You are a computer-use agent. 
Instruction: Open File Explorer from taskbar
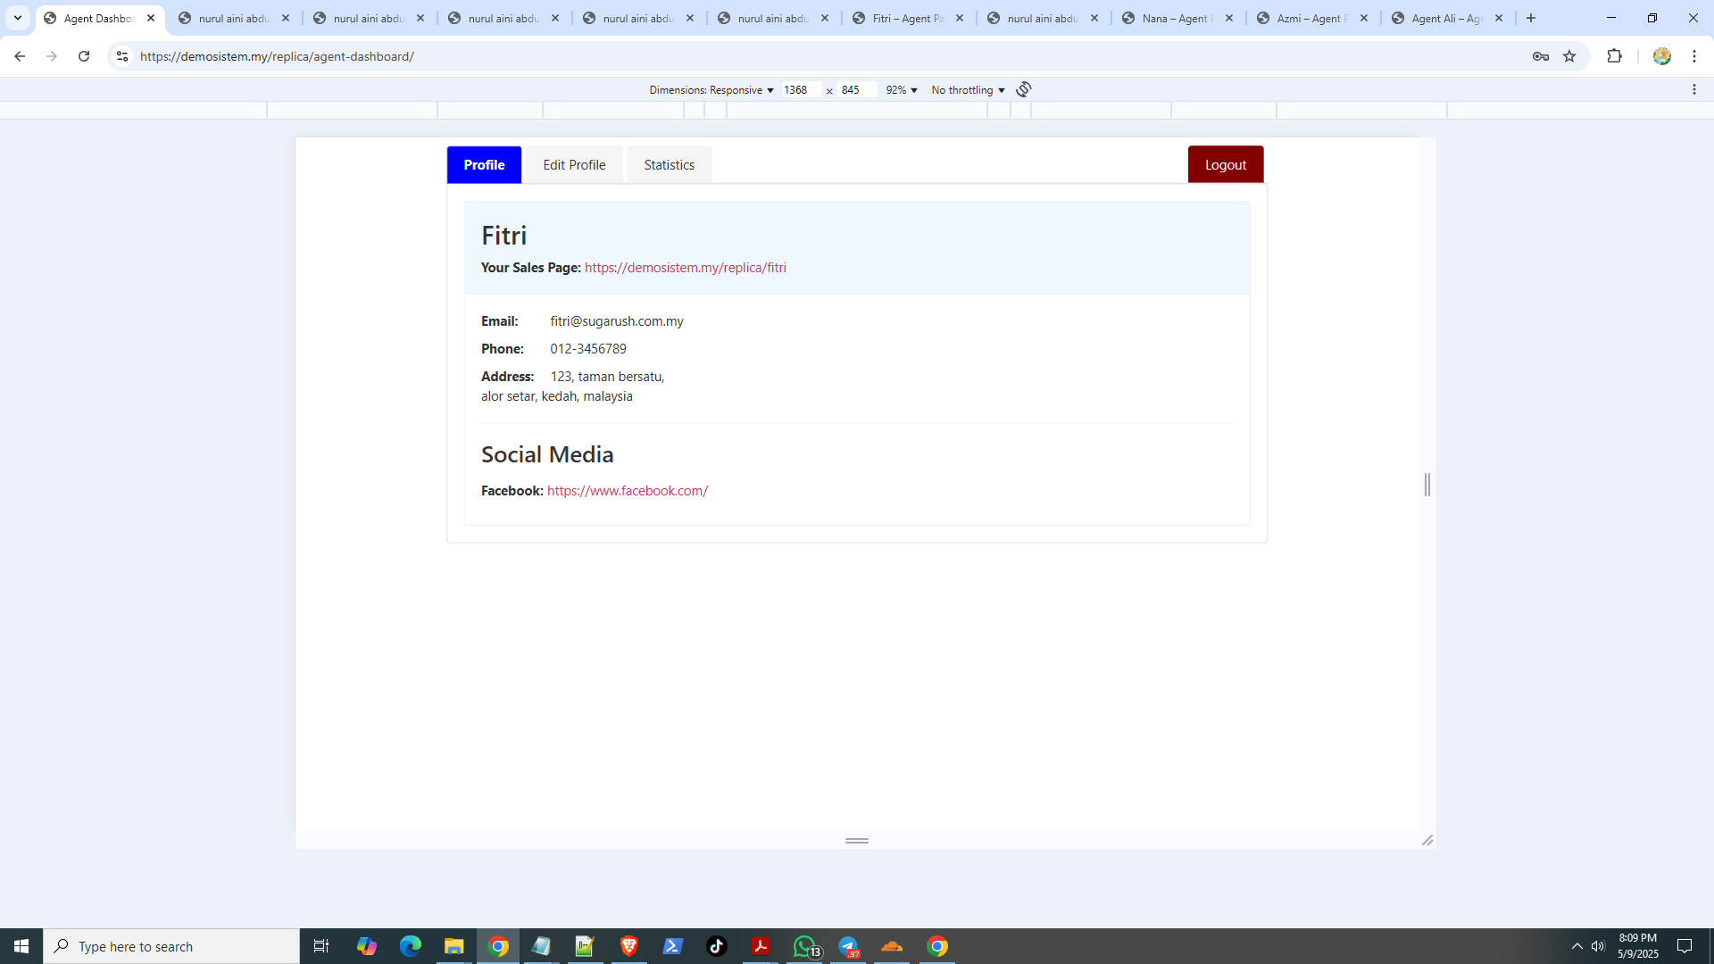click(x=454, y=946)
